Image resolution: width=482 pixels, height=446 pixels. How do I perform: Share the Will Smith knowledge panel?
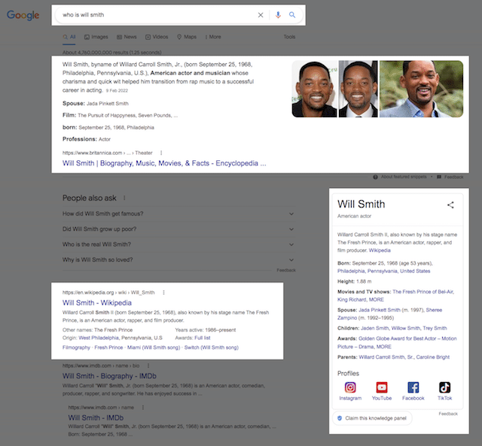pos(450,205)
